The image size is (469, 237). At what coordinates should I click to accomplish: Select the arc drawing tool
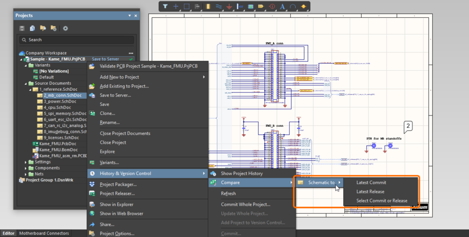pos(293,7)
